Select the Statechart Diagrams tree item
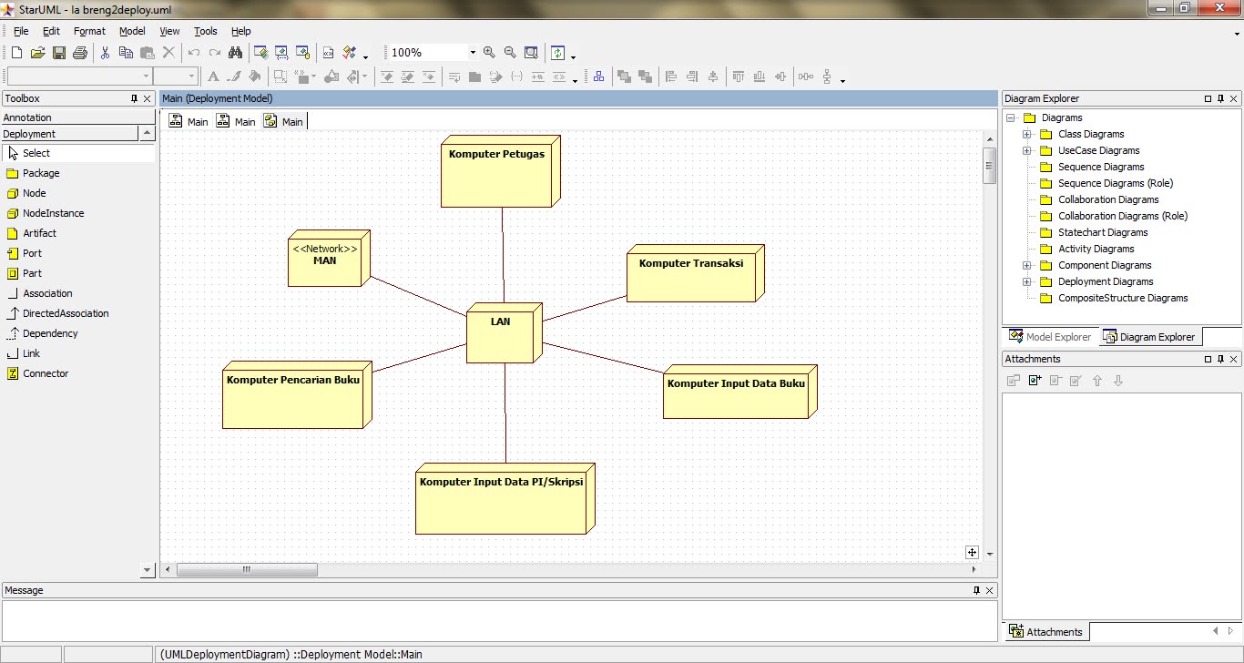The height and width of the screenshot is (663, 1244). pyautogui.click(x=1103, y=232)
